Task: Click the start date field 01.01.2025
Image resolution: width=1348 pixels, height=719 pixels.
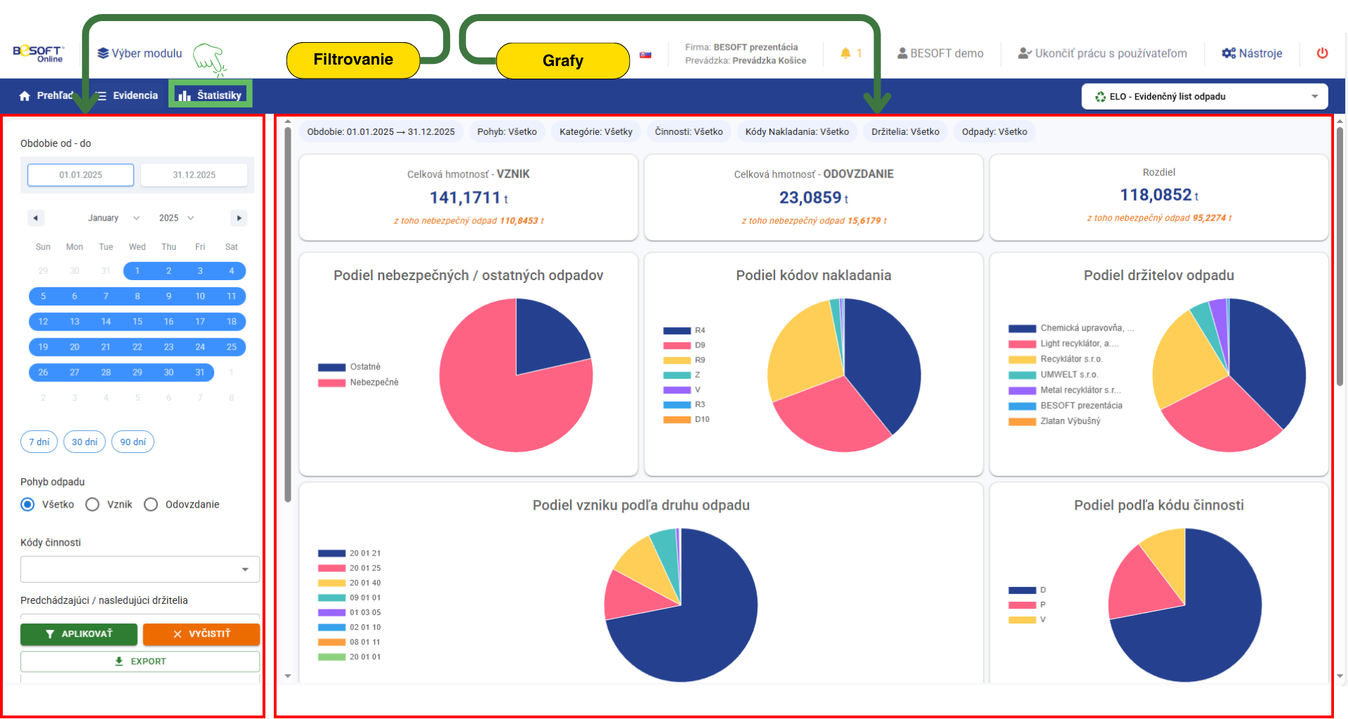Action: 81,175
